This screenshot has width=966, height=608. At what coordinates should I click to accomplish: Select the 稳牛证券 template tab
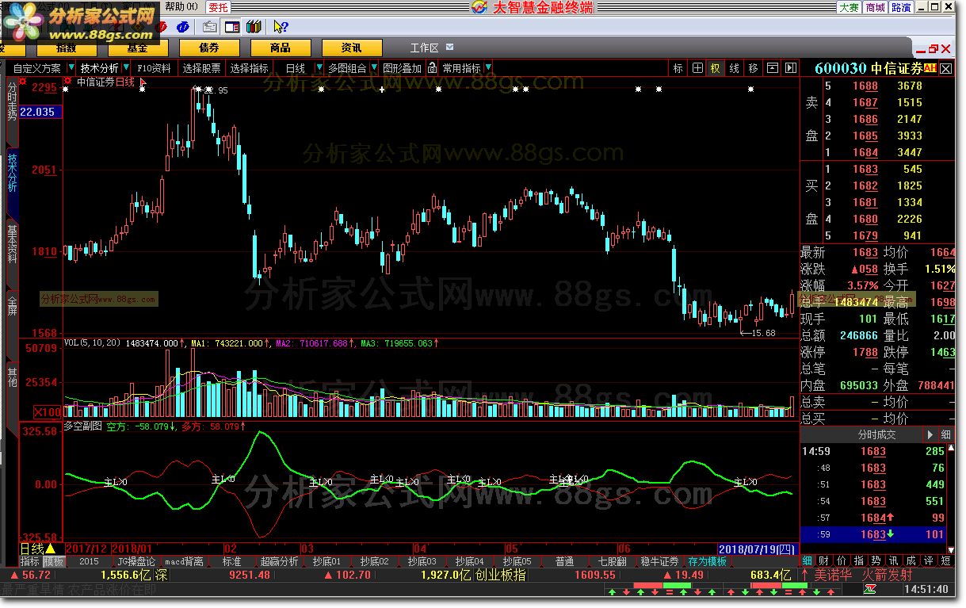660,561
